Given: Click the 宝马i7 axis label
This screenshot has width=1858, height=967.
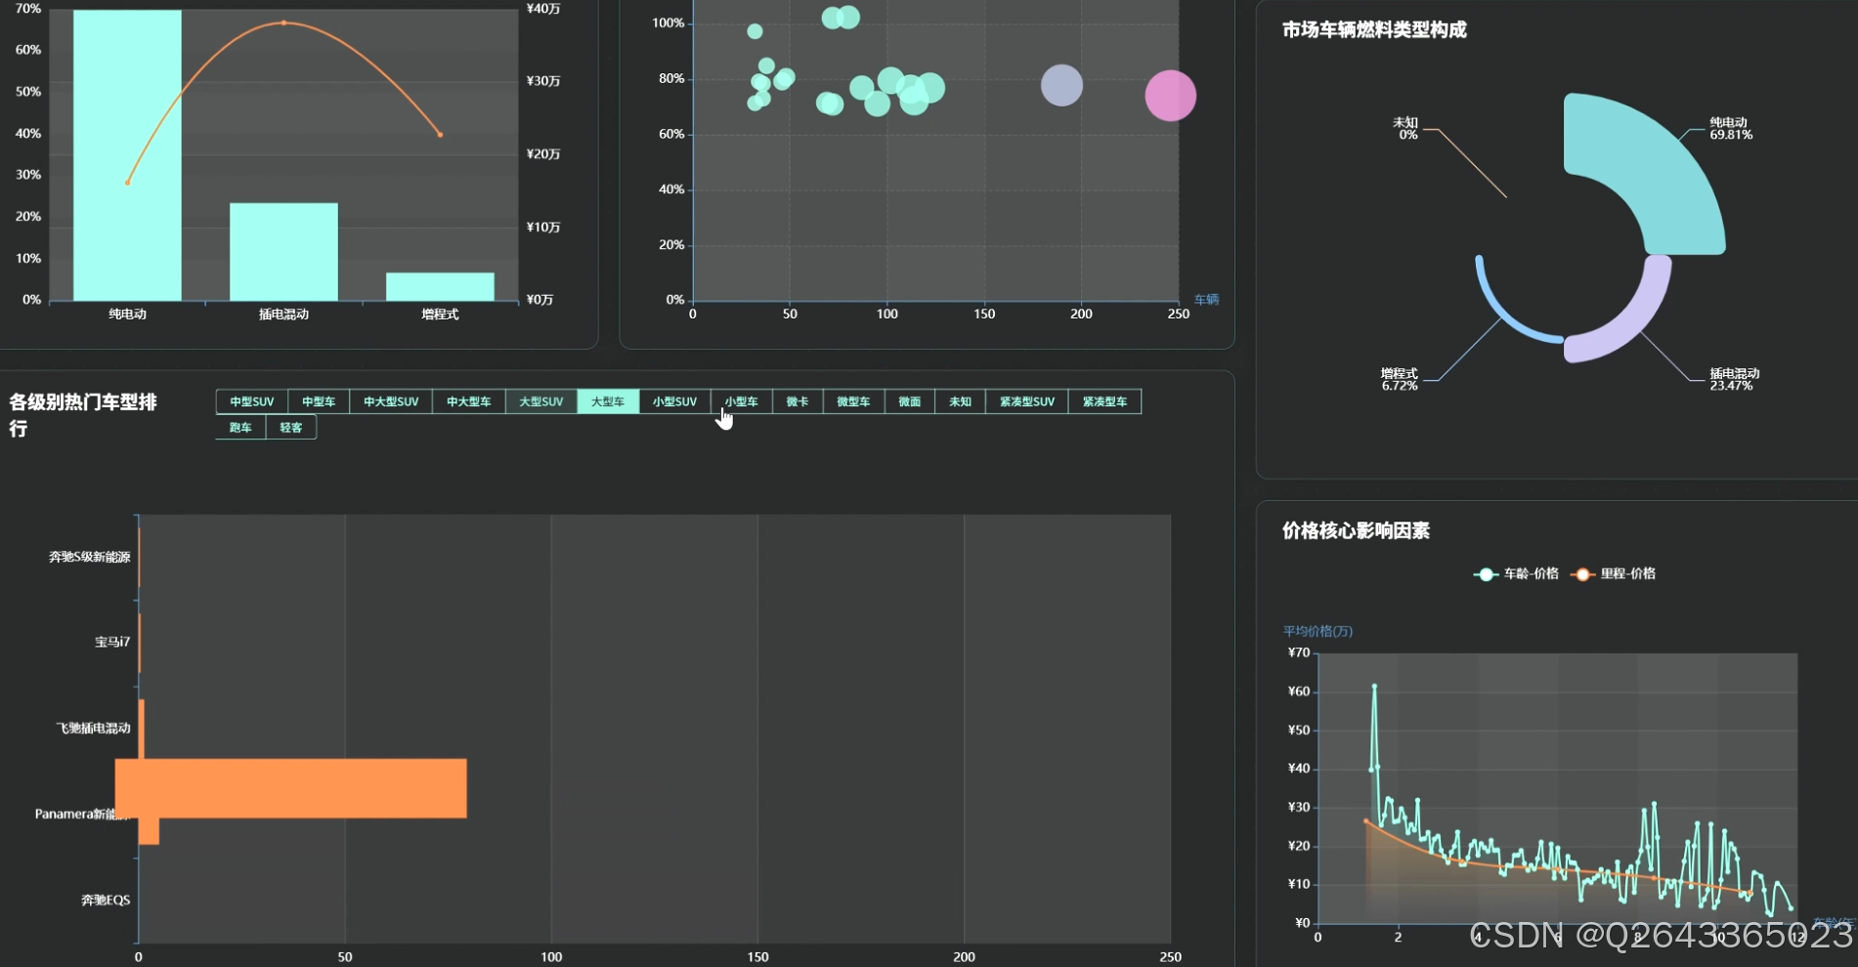Looking at the screenshot, I should pyautogui.click(x=112, y=642).
